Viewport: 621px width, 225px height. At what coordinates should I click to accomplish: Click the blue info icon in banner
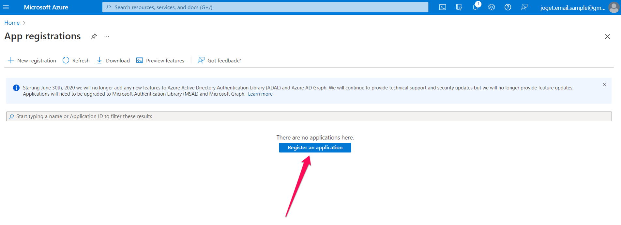pos(16,88)
